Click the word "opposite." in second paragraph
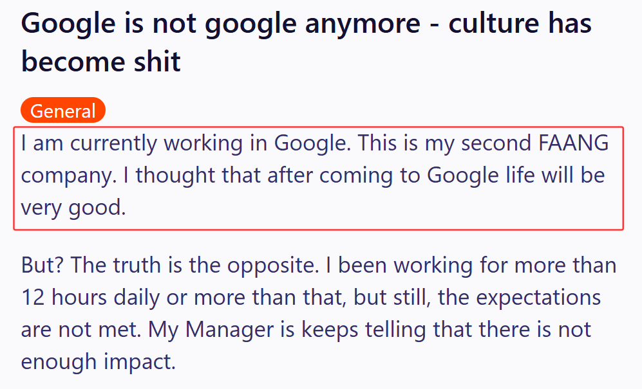Viewport: 642px width, 389px height. tap(273, 266)
